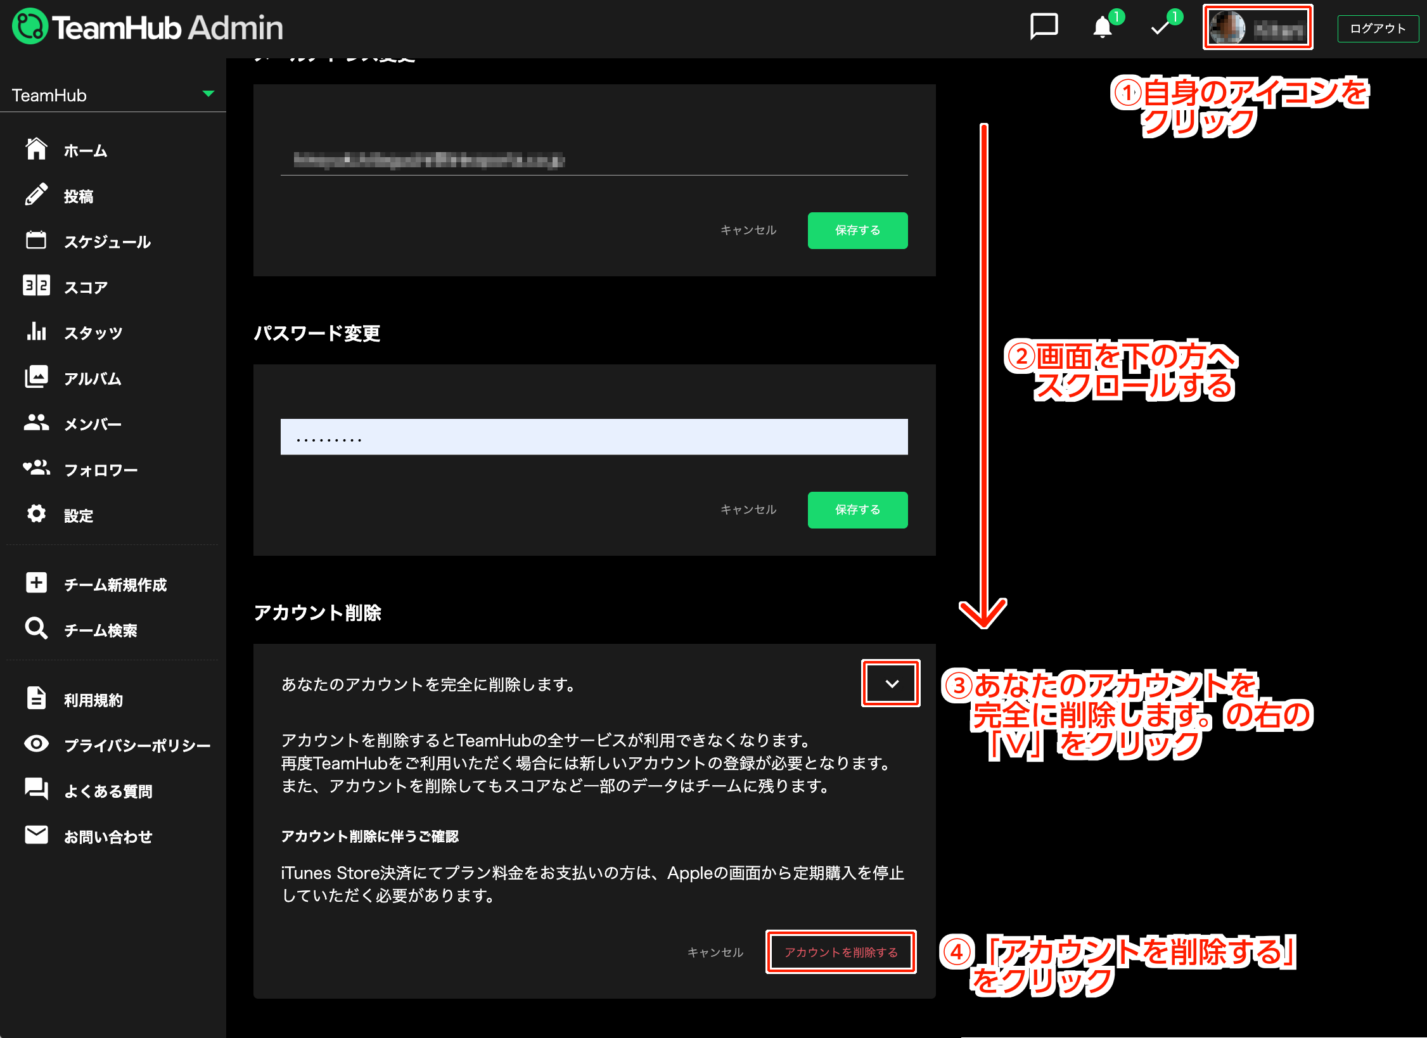
Task: Click キャンセル in the アカウント削除 section
Action: click(x=715, y=952)
